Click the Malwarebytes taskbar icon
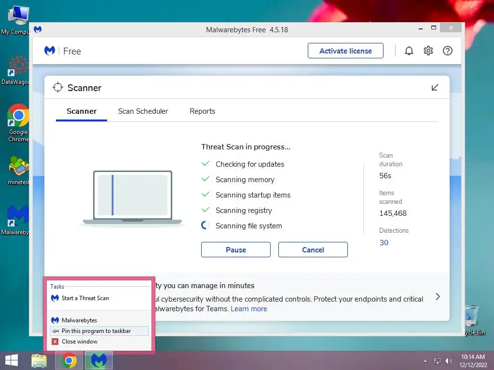The image size is (494, 370). [x=98, y=360]
